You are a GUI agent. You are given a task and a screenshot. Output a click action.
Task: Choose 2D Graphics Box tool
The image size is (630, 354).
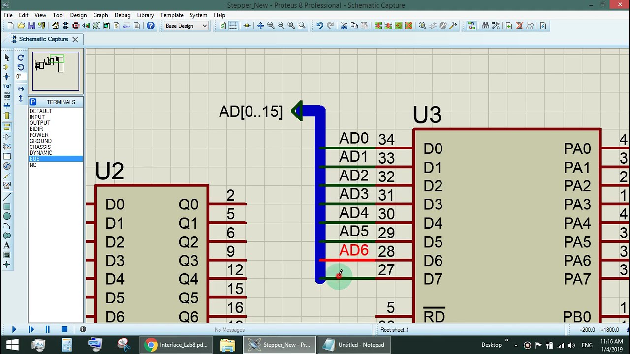(7, 207)
